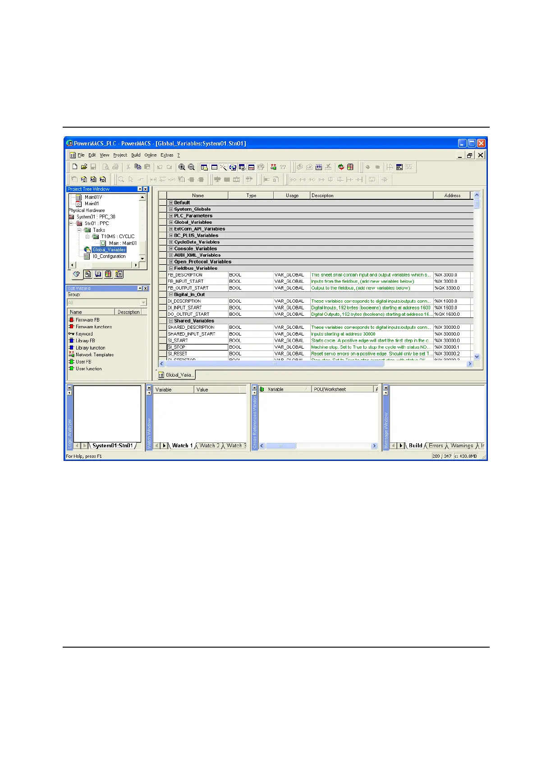Click the Usage column header
The height and width of the screenshot is (759, 537).
(292, 196)
